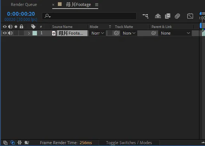Open the Graph Editor icon
Screen dimensions: 205x146
coord(190,16)
